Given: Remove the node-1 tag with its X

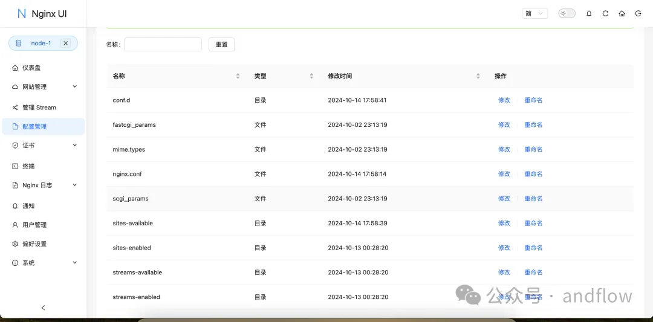Looking at the screenshot, I should (66, 43).
